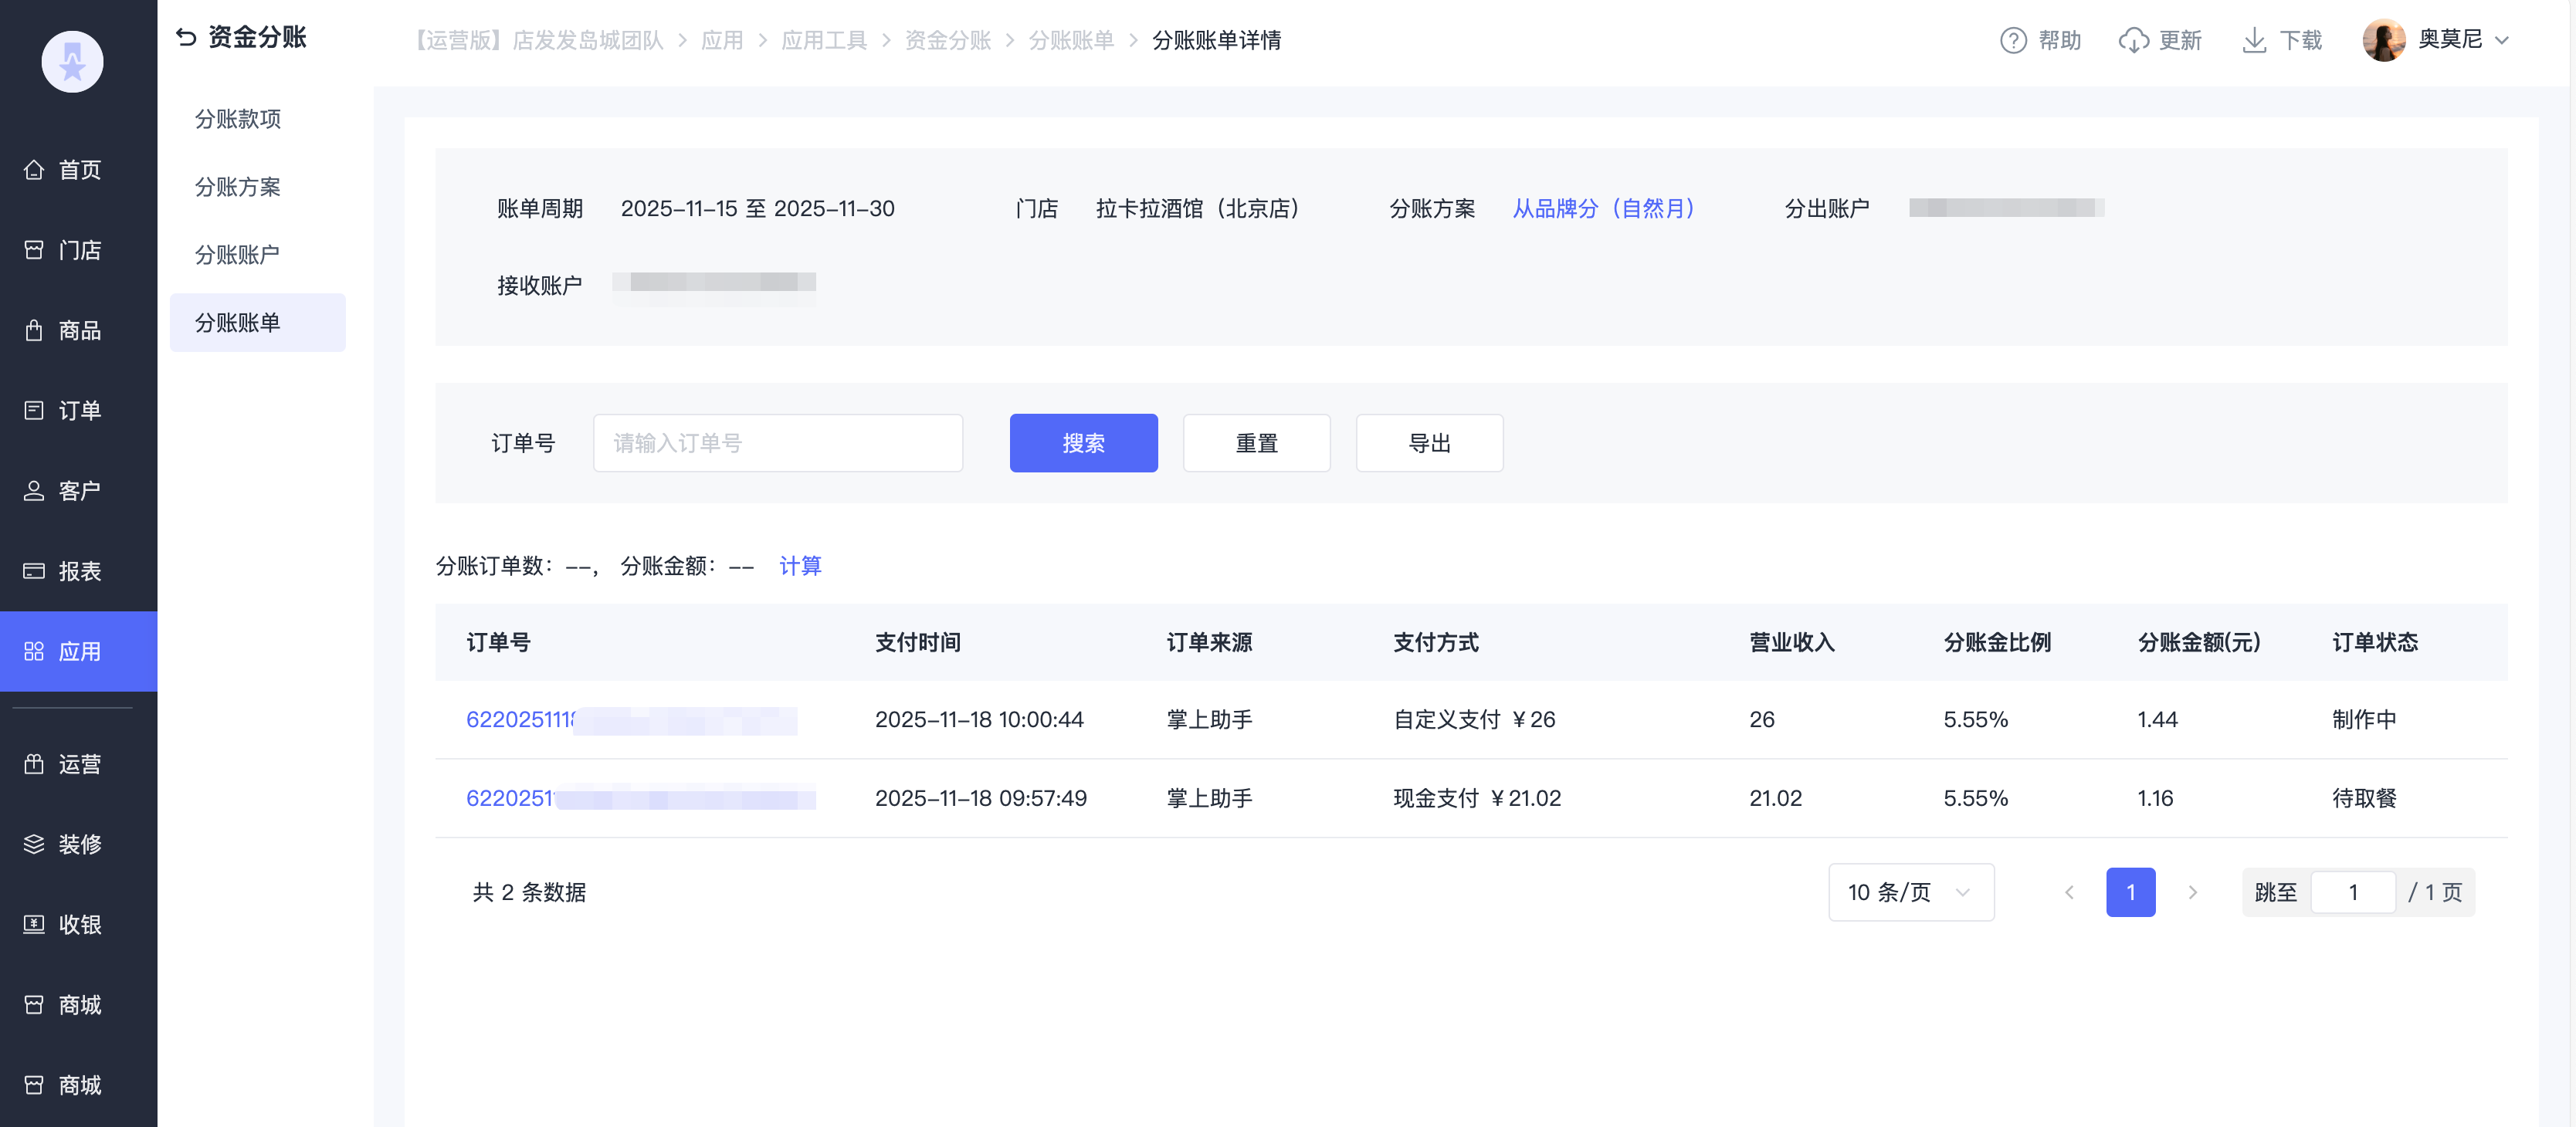
Task: Click the 报表 reports icon in sidebar
Action: click(34, 572)
